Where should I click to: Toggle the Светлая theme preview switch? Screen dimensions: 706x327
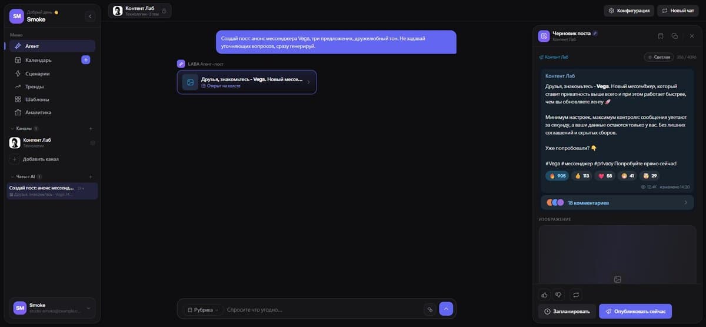[x=658, y=57]
